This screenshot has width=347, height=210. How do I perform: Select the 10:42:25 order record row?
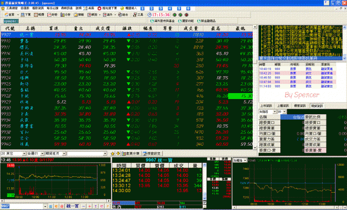coord(298,73)
